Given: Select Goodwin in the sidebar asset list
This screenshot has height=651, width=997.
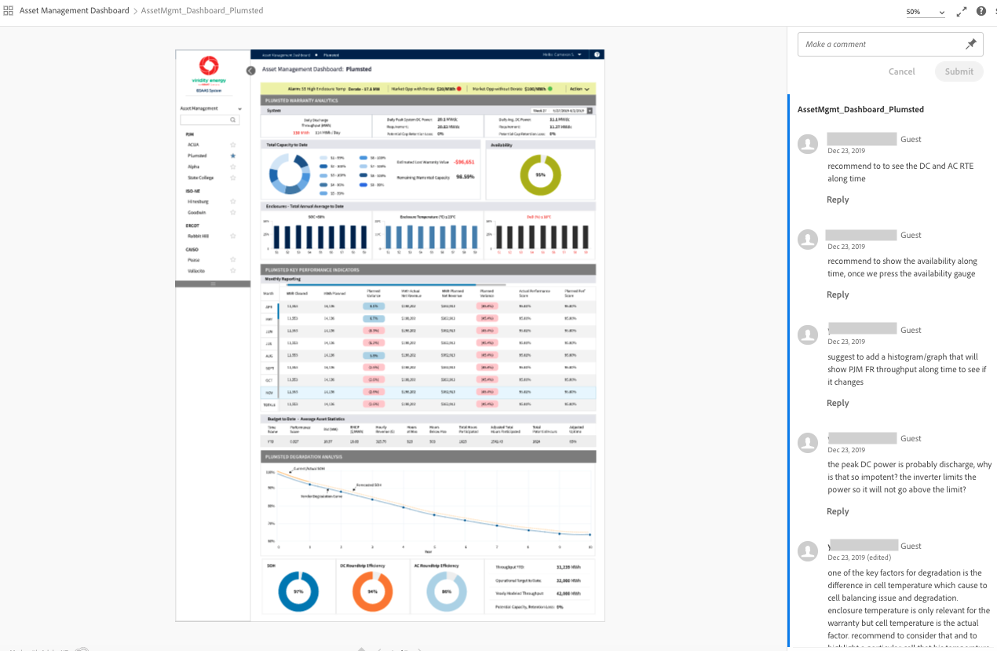Looking at the screenshot, I should coord(196,213).
